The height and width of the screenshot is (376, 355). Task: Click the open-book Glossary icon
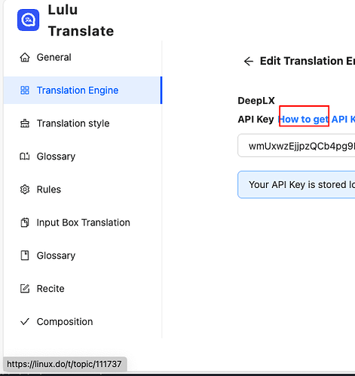click(x=25, y=156)
